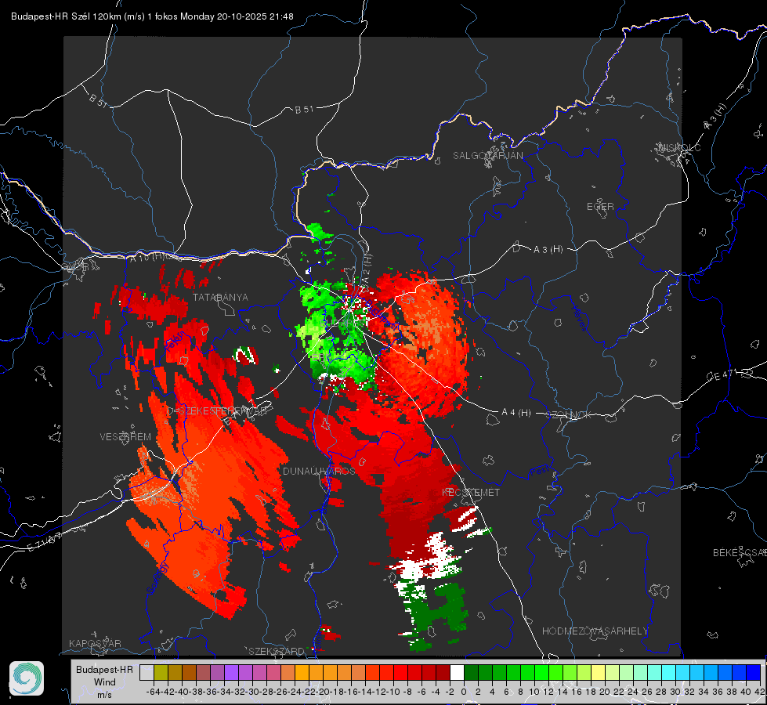Click the HÓDMEZŐVÁSÁRHELY city label
Screen dimensions: 767x705
(x=595, y=631)
